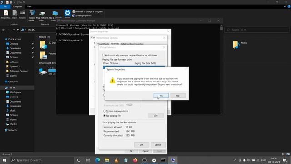
Task: Tick Automatically manage paging file size checkbox
Action: [104, 55]
